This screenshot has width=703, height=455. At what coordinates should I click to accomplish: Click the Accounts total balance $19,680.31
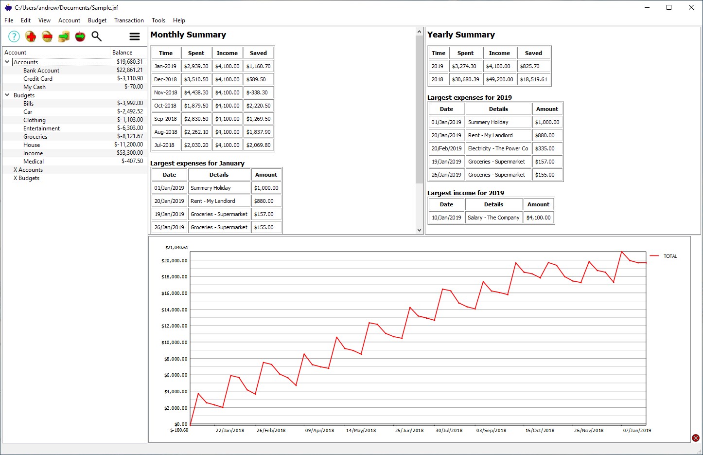130,62
